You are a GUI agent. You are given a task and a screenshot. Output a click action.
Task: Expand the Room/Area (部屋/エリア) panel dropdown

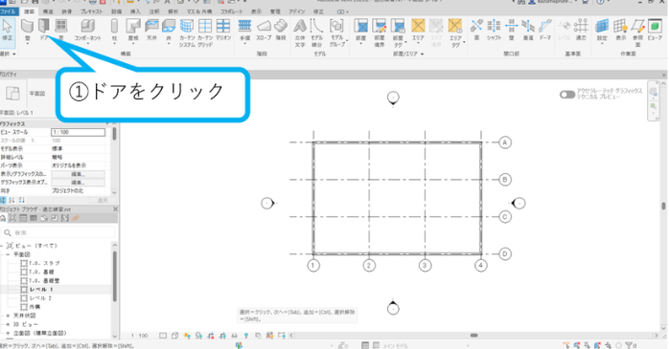[408, 55]
